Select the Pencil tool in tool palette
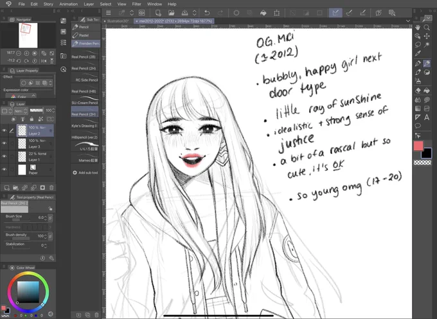This screenshot has width=437, height=319. point(427,64)
